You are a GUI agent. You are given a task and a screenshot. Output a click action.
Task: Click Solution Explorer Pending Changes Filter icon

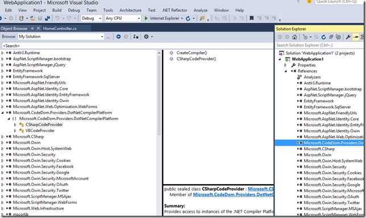tap(305, 37)
